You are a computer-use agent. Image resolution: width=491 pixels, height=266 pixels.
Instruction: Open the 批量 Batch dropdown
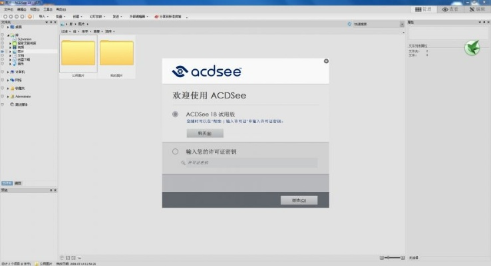[x=61, y=17]
